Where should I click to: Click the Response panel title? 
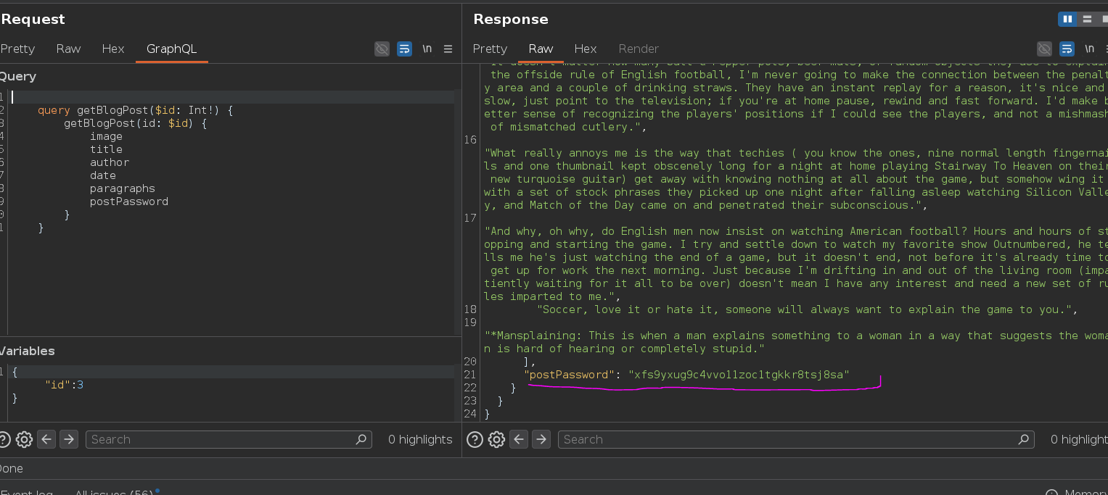point(511,20)
